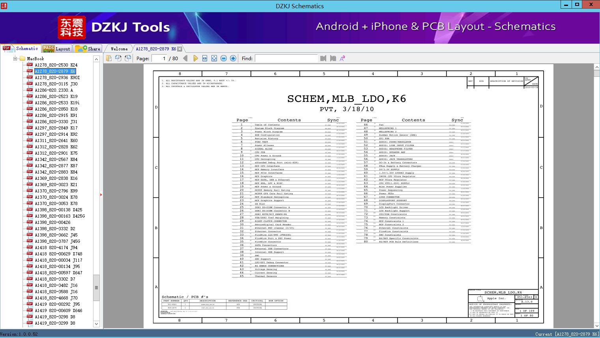Viewport: 600px width, 338px height.
Task: Click PDF icon beside A1398_820-3332 D2
Action: 30,229
